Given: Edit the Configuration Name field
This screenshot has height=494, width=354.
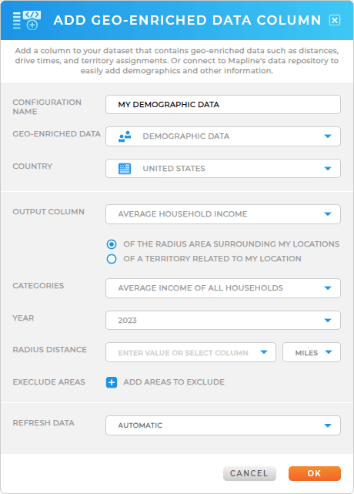Looking at the screenshot, I should tap(223, 104).
